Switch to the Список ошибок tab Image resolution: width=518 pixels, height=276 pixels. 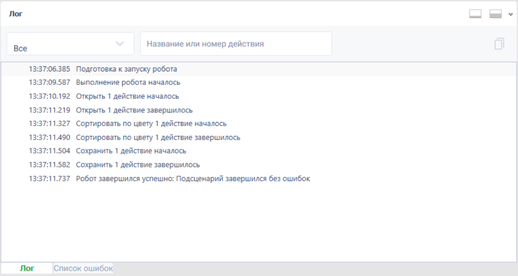(83, 269)
